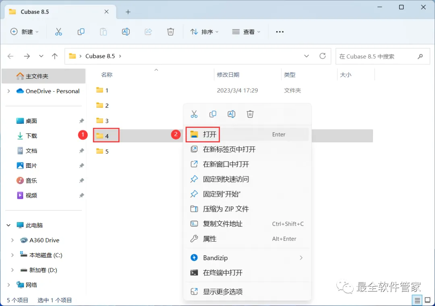Open 下载 in the sidebar
The height and width of the screenshot is (306, 435).
31,136
